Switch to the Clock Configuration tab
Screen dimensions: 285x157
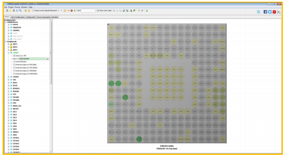click(18, 17)
